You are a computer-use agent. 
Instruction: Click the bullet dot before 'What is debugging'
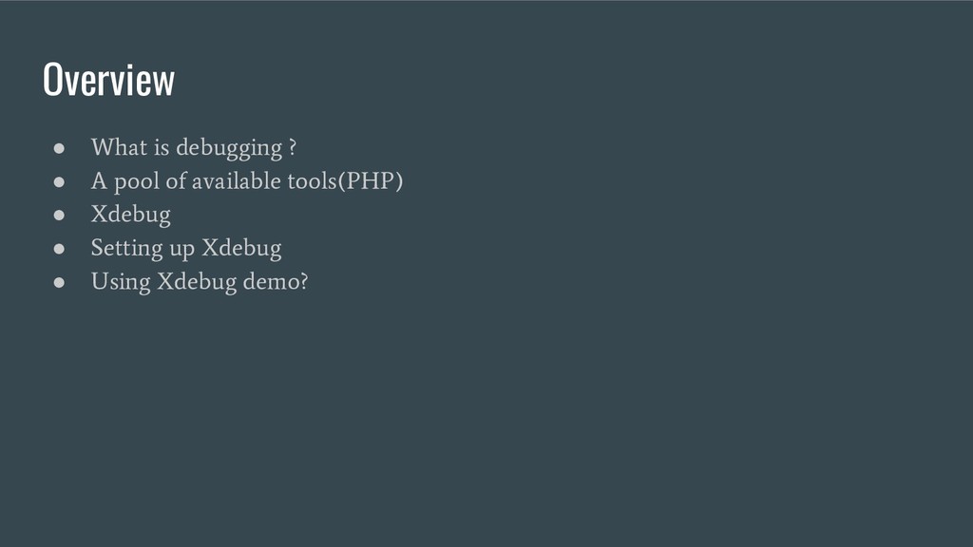click(x=59, y=148)
